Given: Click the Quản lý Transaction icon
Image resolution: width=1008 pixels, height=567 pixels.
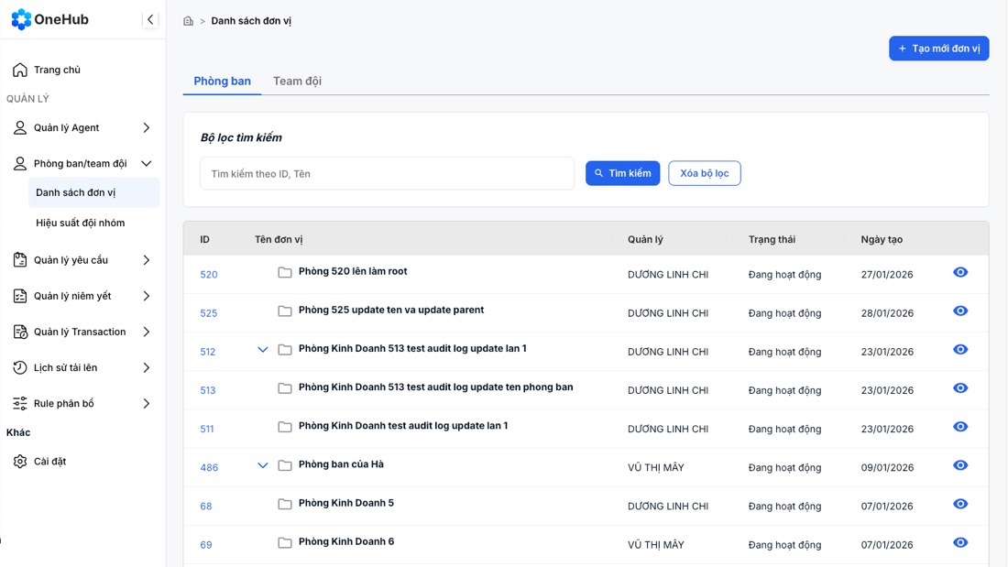Looking at the screenshot, I should [20, 332].
